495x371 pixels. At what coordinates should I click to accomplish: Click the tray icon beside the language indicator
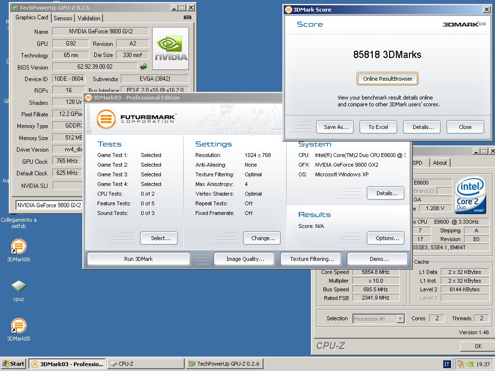click(461, 364)
